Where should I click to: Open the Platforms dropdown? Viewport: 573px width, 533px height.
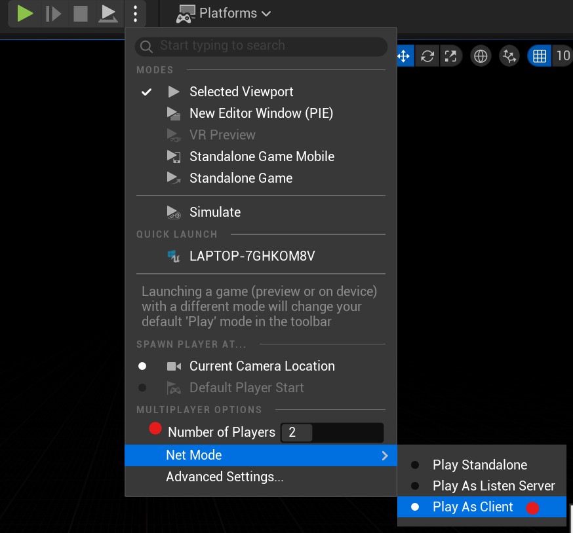224,14
